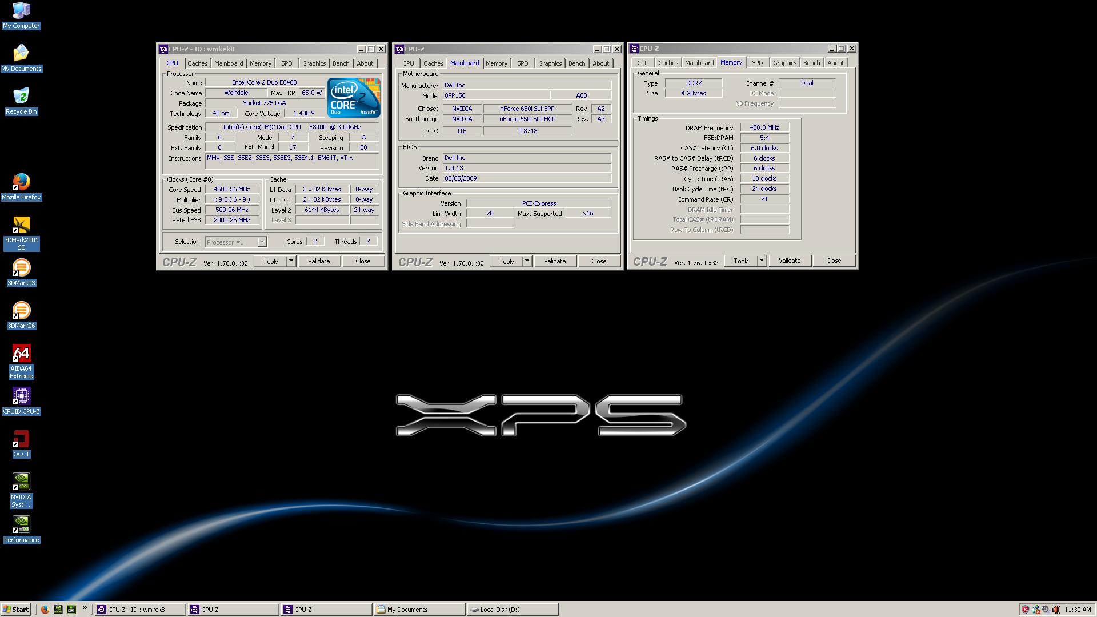Viewport: 1097px width, 617px height.
Task: Click Memory Size value 4 GBytes
Action: pyautogui.click(x=694, y=93)
